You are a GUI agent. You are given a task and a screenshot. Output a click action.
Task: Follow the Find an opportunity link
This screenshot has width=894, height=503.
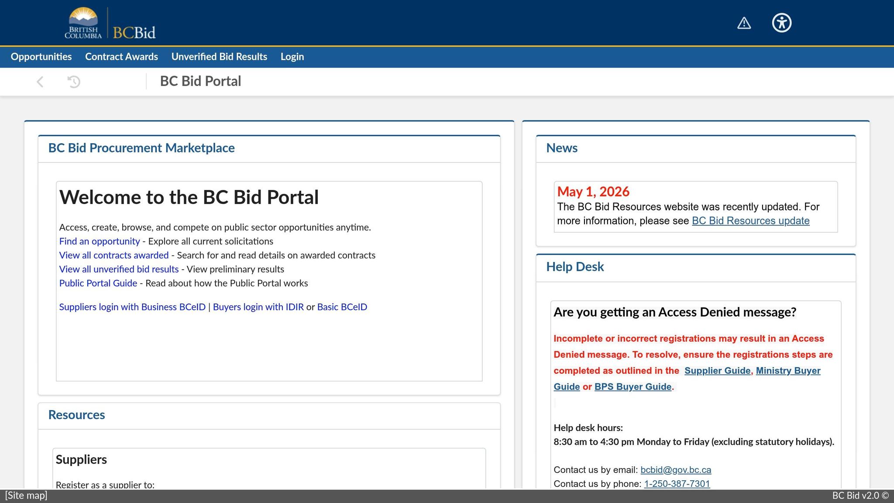pyautogui.click(x=100, y=241)
